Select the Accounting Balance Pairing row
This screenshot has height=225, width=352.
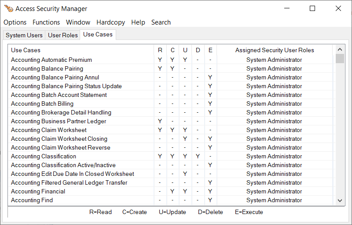(x=172, y=68)
